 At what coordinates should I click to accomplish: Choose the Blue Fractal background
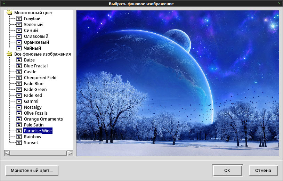tap(36, 66)
